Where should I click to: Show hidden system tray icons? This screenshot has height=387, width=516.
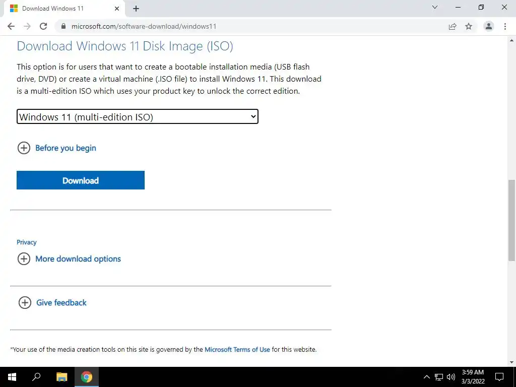[x=427, y=377]
